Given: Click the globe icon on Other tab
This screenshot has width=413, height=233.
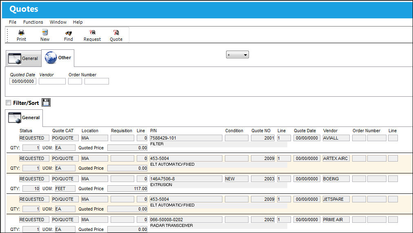Looking at the screenshot, I should click(x=51, y=58).
